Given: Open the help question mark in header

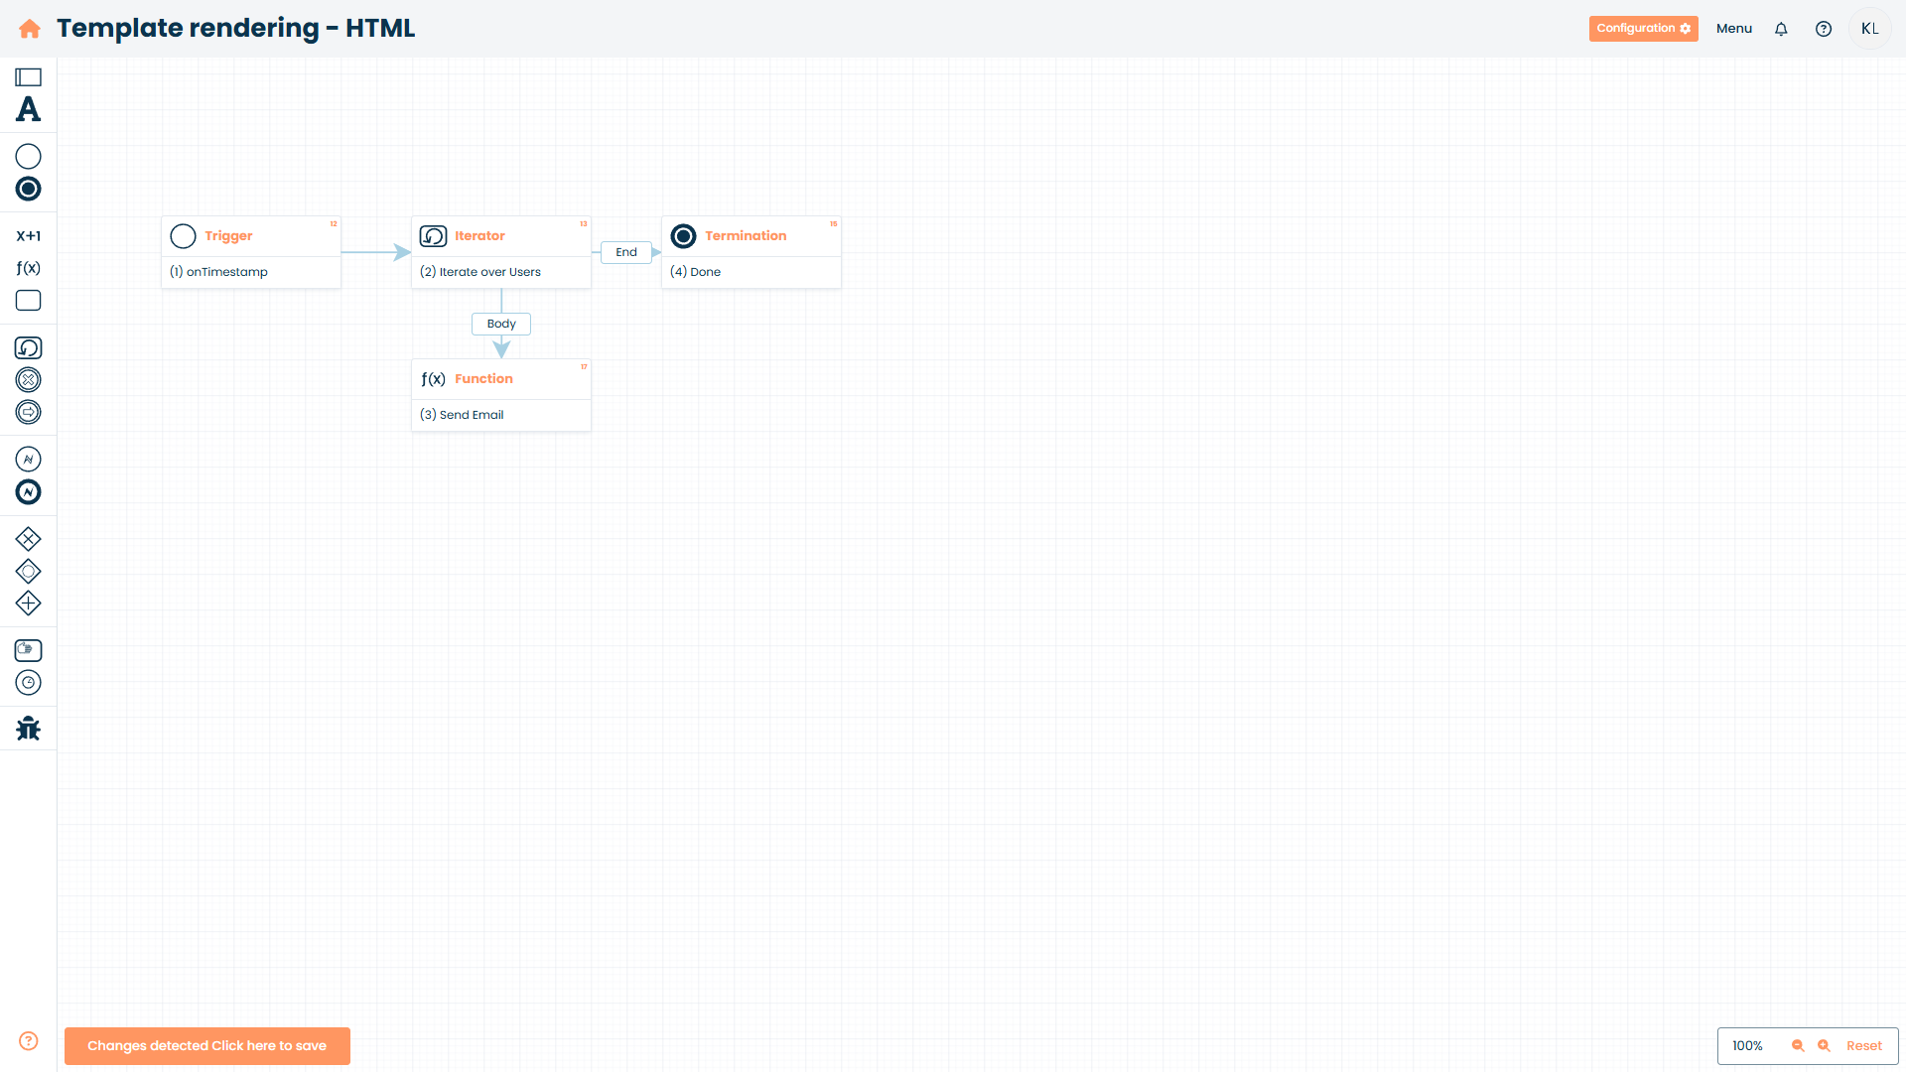Looking at the screenshot, I should pyautogui.click(x=1824, y=29).
